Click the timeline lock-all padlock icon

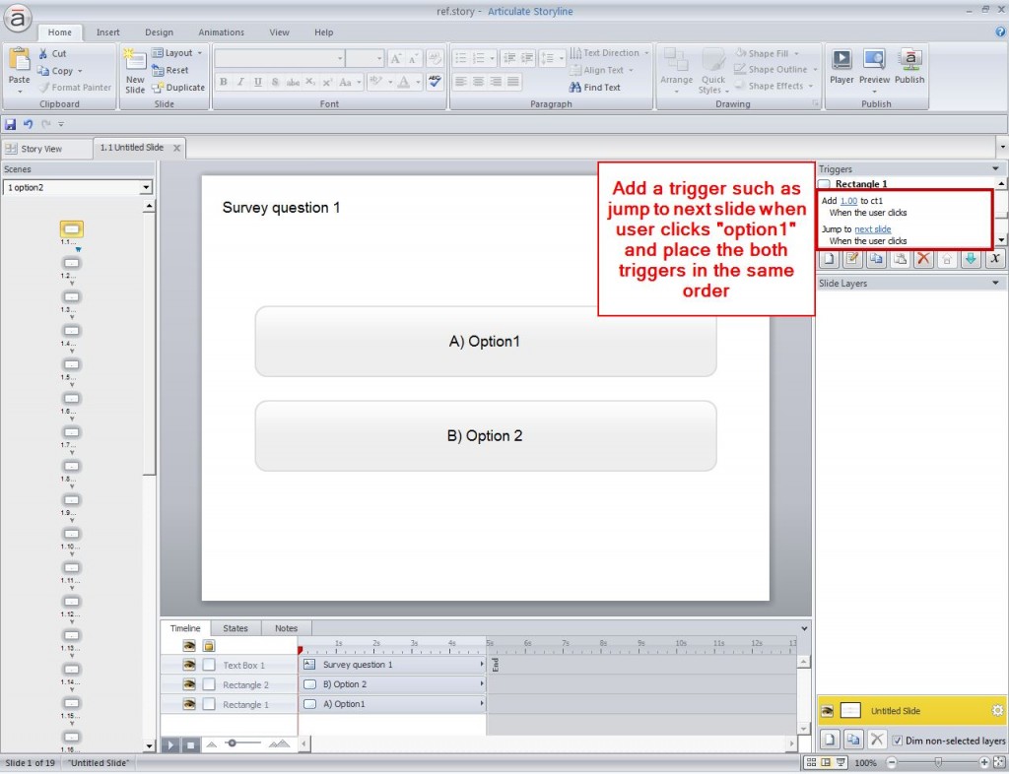pyautogui.click(x=209, y=645)
